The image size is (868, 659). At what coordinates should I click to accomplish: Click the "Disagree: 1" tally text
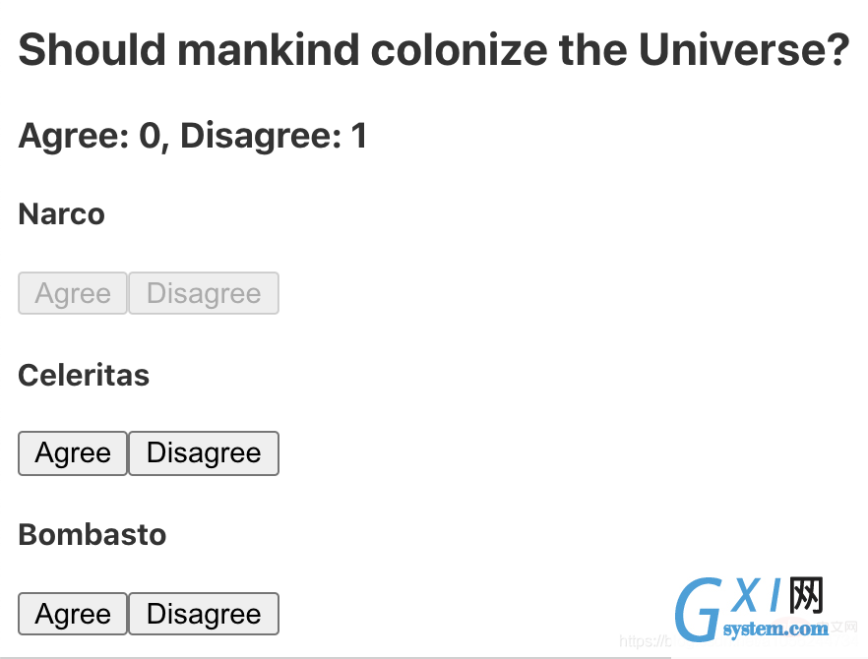click(x=274, y=136)
